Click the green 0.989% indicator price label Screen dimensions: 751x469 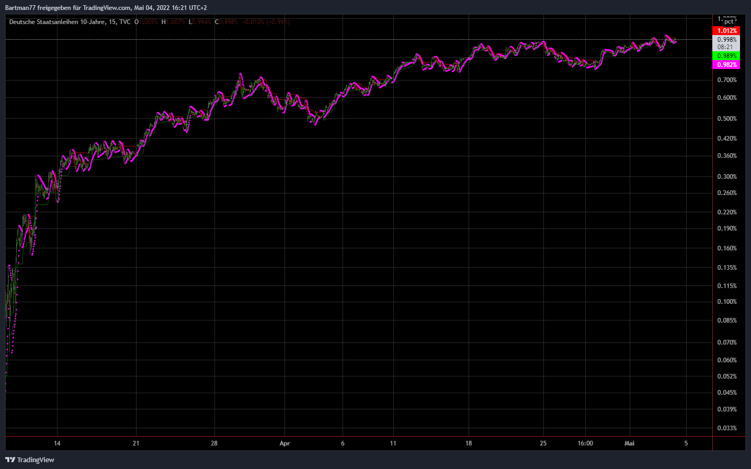pyautogui.click(x=727, y=55)
